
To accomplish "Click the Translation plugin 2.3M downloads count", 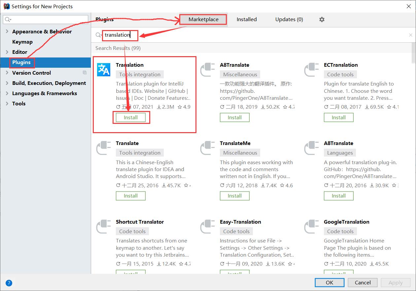I will pos(165,107).
